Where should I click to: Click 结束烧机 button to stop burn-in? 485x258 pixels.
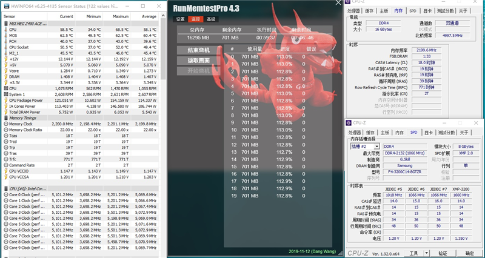click(x=199, y=50)
